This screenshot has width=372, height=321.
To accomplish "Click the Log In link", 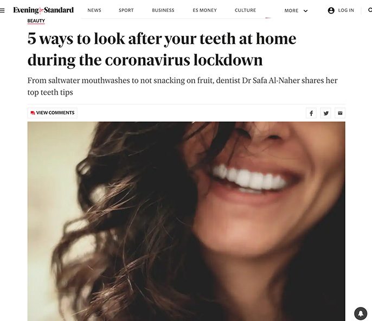I will [x=346, y=10].
